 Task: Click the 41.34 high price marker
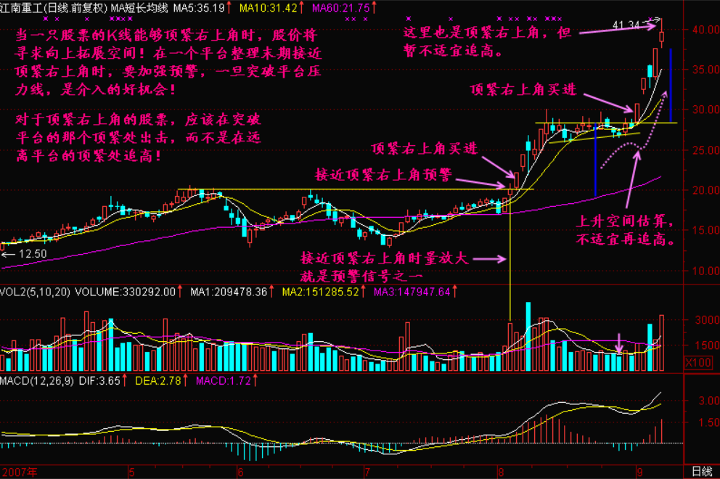pyautogui.click(x=627, y=25)
